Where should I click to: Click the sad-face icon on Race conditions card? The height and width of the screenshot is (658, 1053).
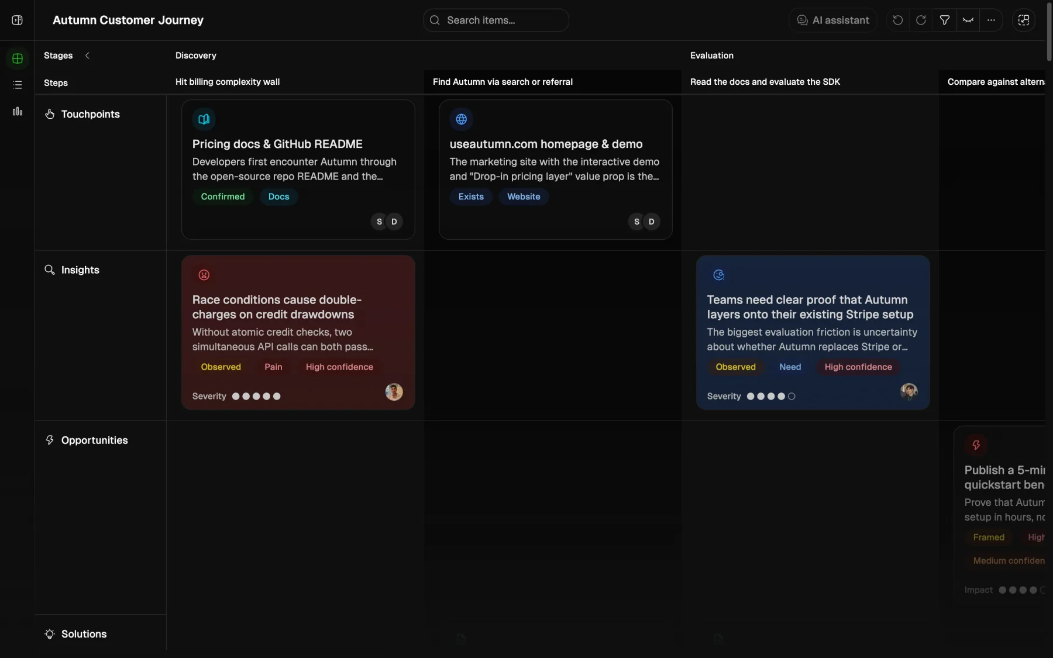click(x=204, y=275)
